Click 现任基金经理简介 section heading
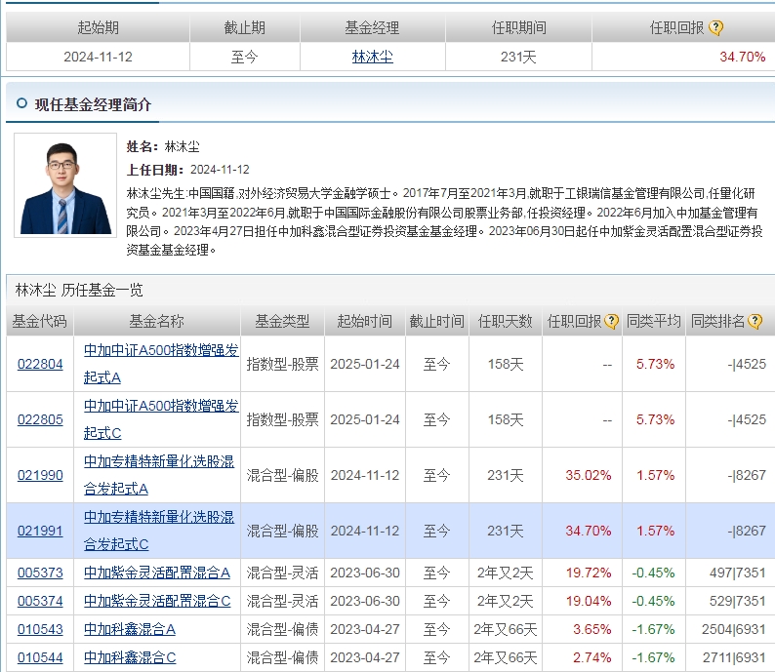 (93, 104)
